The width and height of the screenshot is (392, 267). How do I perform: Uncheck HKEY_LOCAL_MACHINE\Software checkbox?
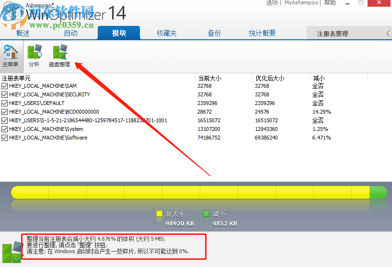pyautogui.click(x=4, y=138)
